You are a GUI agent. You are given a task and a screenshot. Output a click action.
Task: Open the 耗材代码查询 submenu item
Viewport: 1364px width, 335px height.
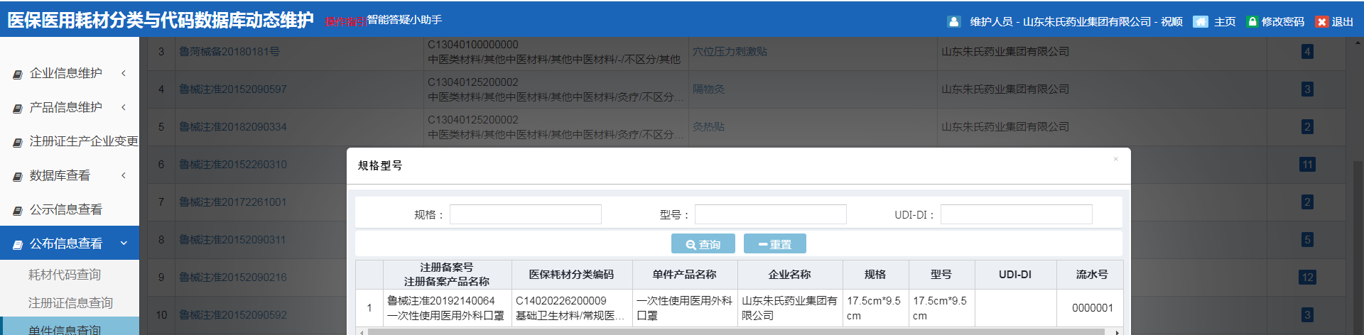[x=65, y=275]
